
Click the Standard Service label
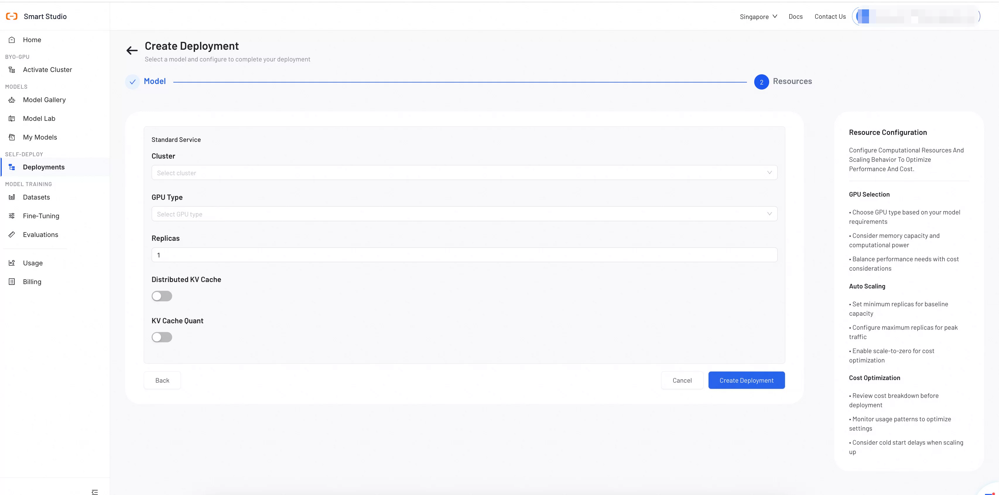tap(176, 140)
